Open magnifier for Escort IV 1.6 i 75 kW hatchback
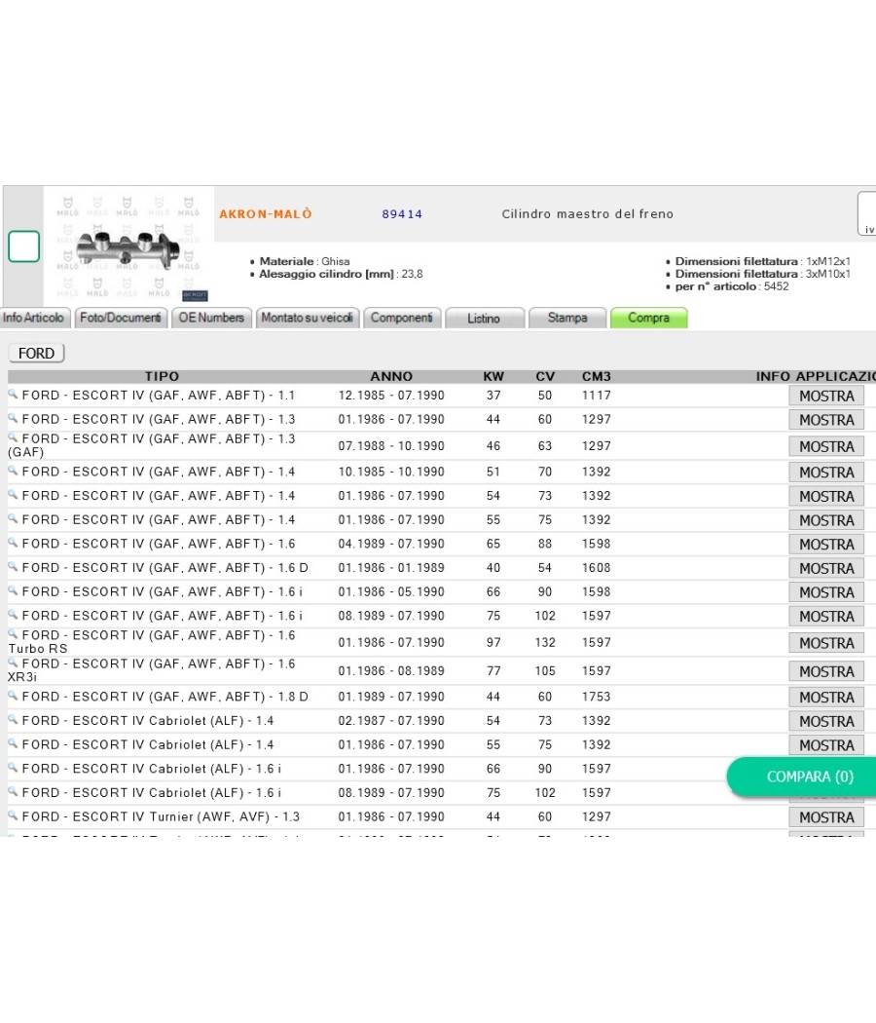 (13, 614)
